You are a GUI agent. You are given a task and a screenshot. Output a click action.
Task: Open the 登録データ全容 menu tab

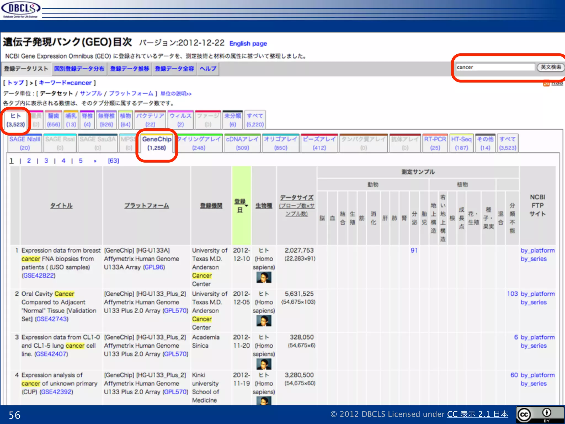pos(174,68)
